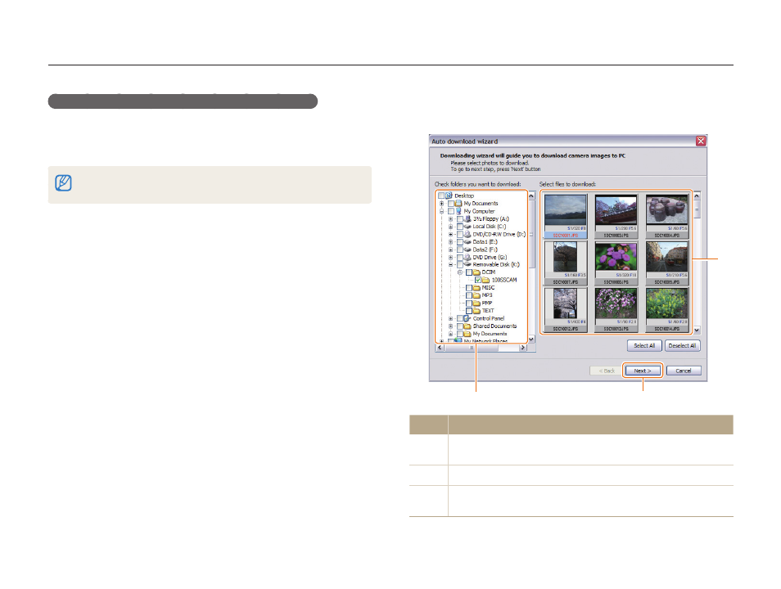This screenshot has height=589, width=781.
Task: Expand the Data2 (F:) node
Action: coord(451,250)
